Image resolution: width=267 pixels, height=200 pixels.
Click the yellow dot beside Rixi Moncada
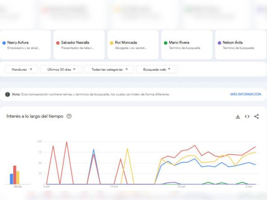coord(112,43)
